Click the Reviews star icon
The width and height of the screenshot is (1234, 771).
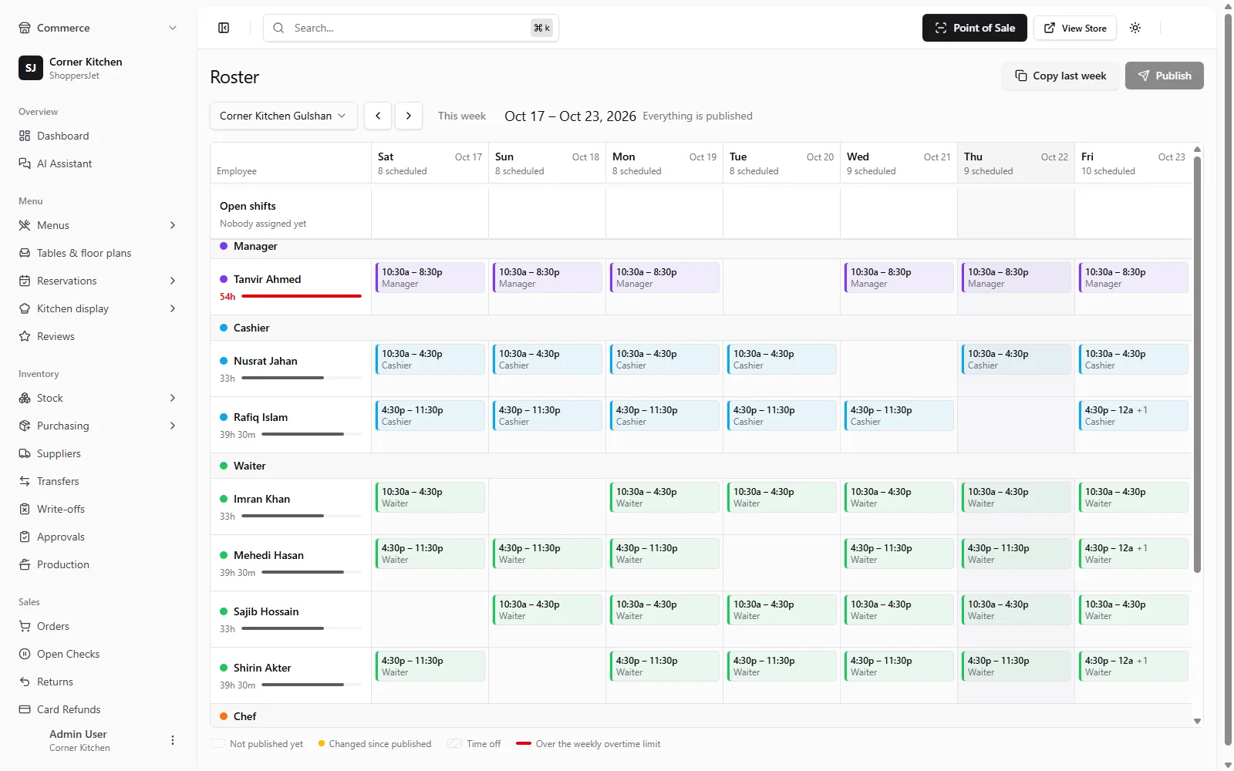tap(25, 336)
